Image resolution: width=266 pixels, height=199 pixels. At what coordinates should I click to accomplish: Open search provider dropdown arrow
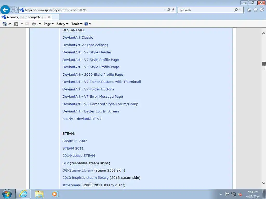240,10
